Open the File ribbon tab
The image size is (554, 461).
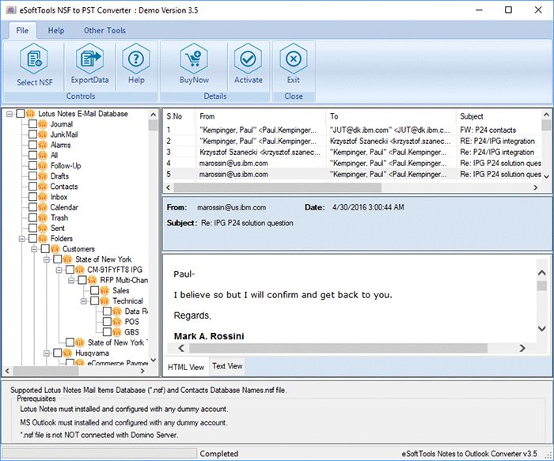(22, 30)
